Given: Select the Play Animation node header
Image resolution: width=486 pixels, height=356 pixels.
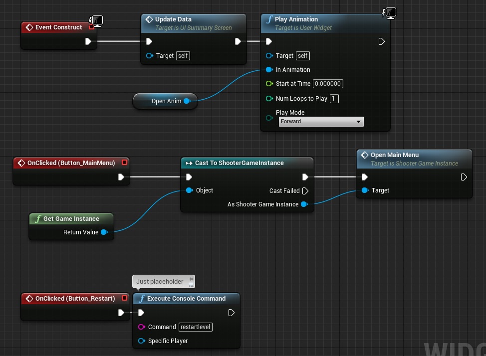Looking at the screenshot, I should click(x=325, y=23).
